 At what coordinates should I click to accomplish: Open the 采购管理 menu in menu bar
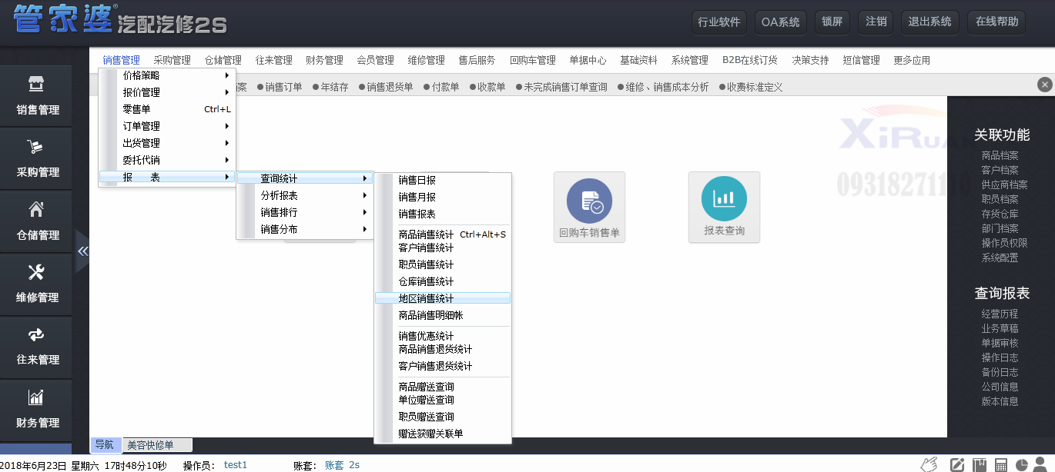pyautogui.click(x=172, y=60)
